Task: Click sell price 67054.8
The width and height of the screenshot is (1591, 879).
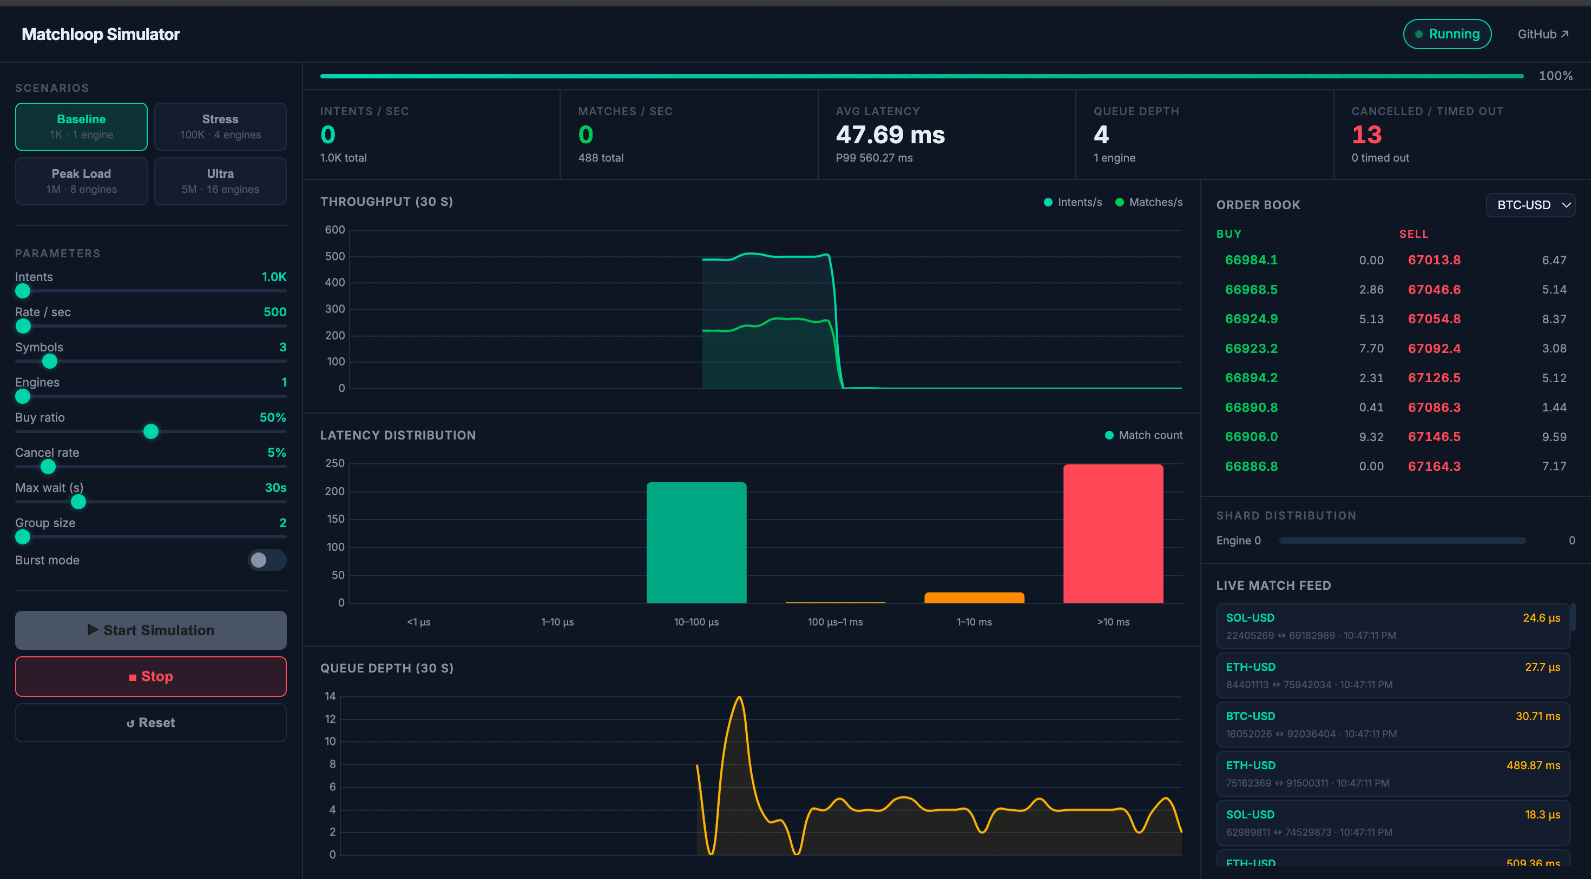Action: coord(1434,319)
